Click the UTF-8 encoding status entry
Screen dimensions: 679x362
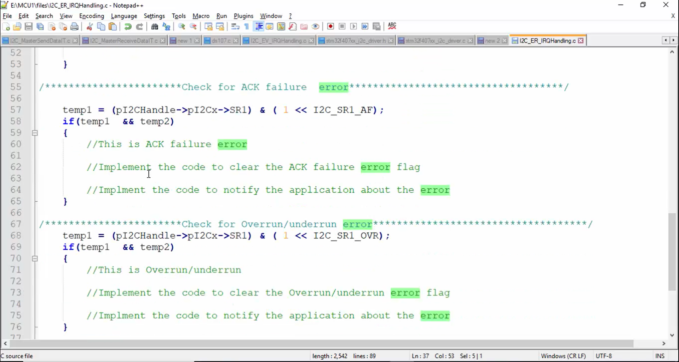[x=604, y=356]
